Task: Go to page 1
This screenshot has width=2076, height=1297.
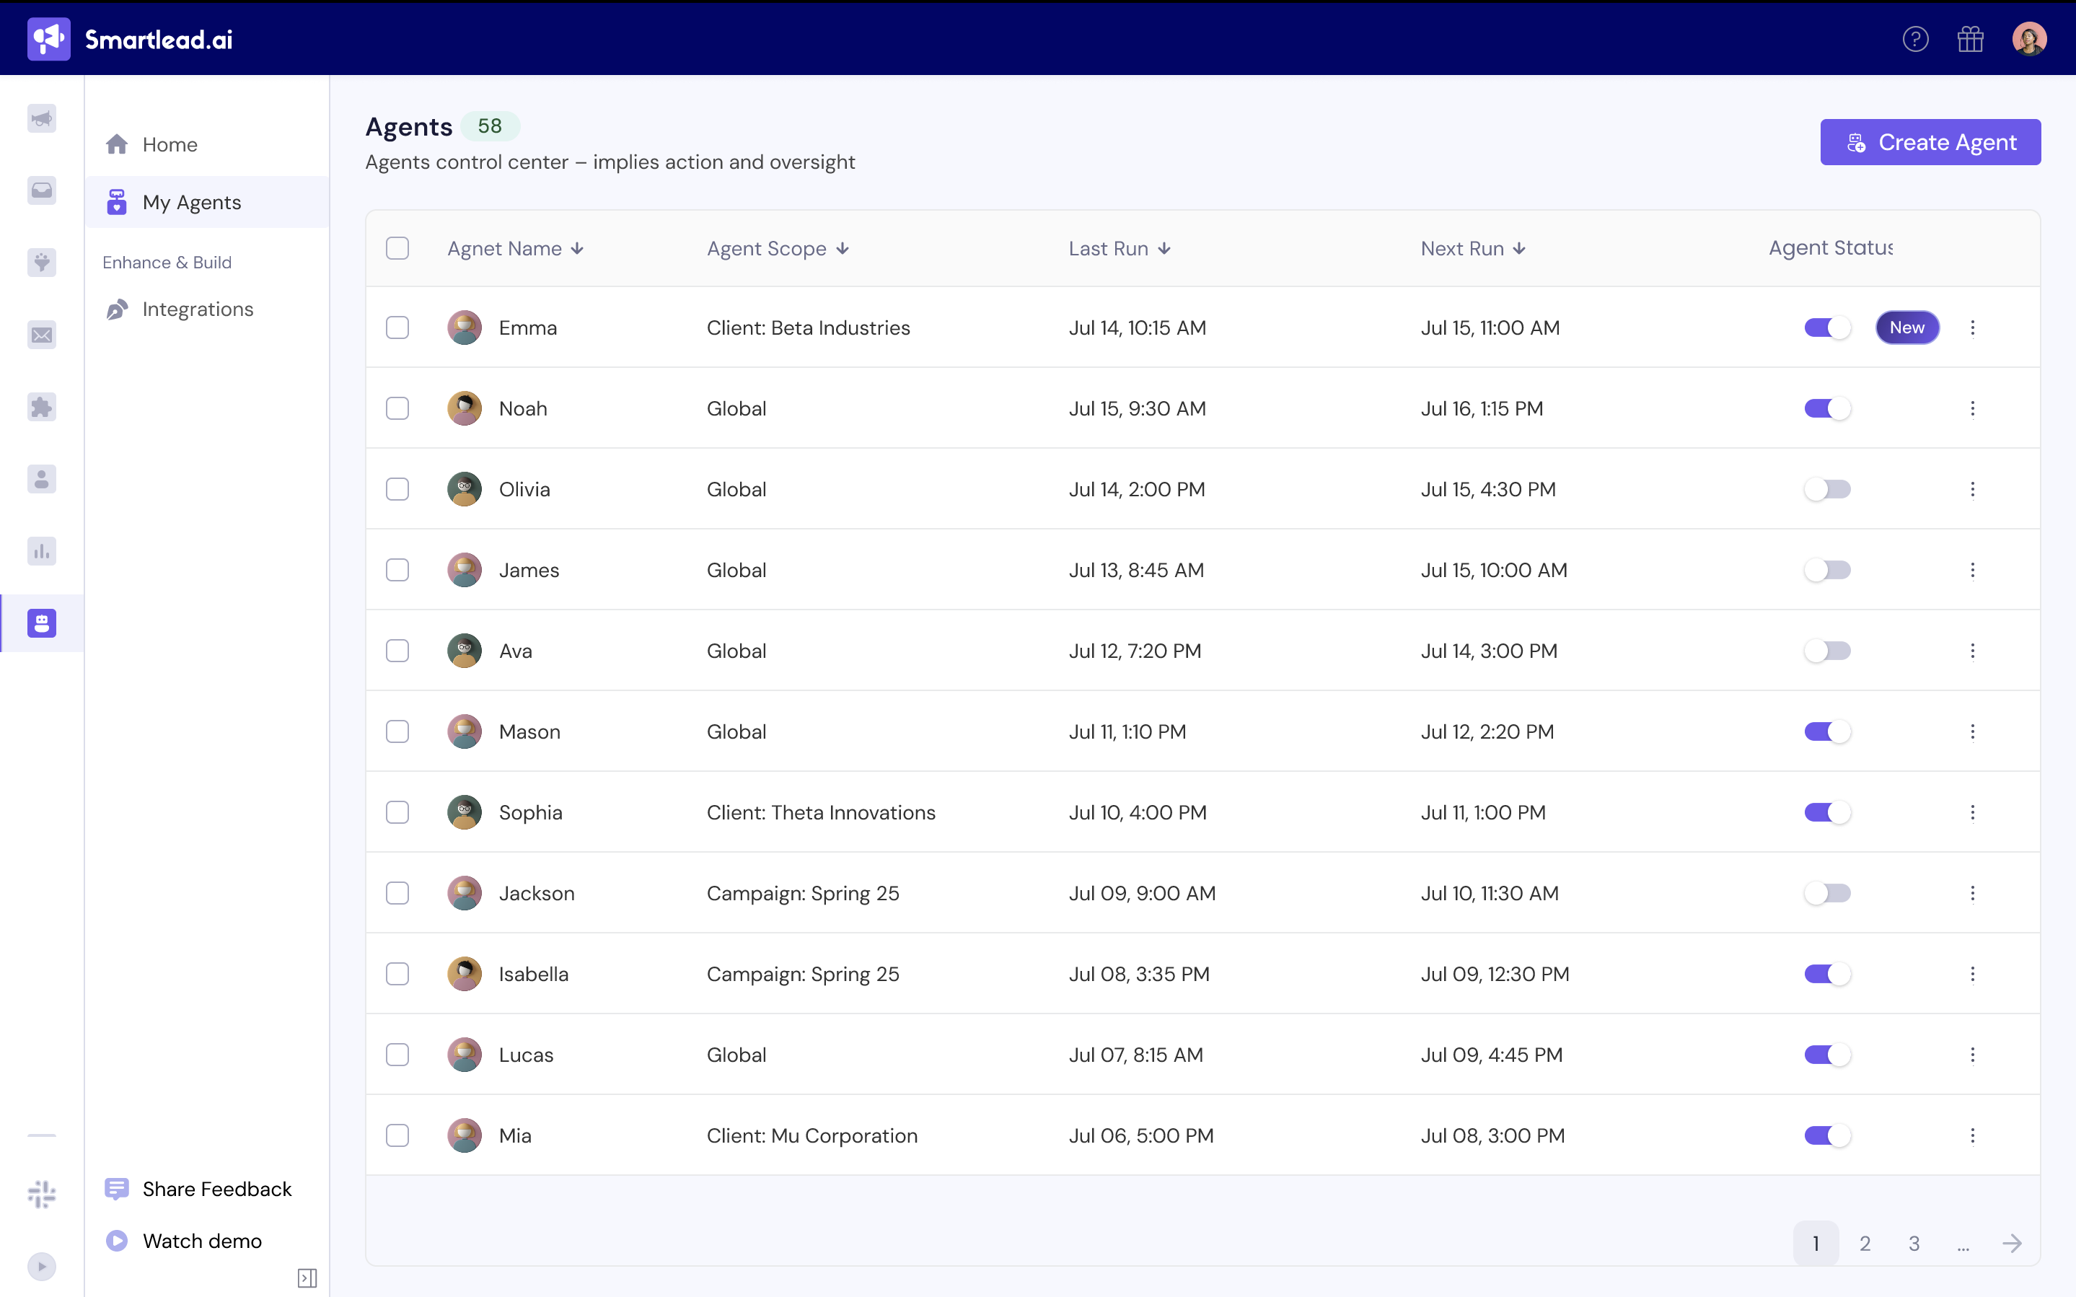Action: pyautogui.click(x=1816, y=1243)
